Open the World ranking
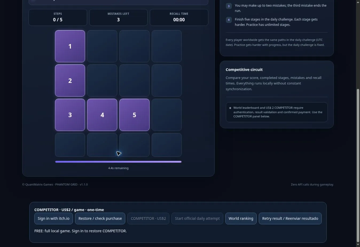This screenshot has height=247, width=360. pos(241,218)
